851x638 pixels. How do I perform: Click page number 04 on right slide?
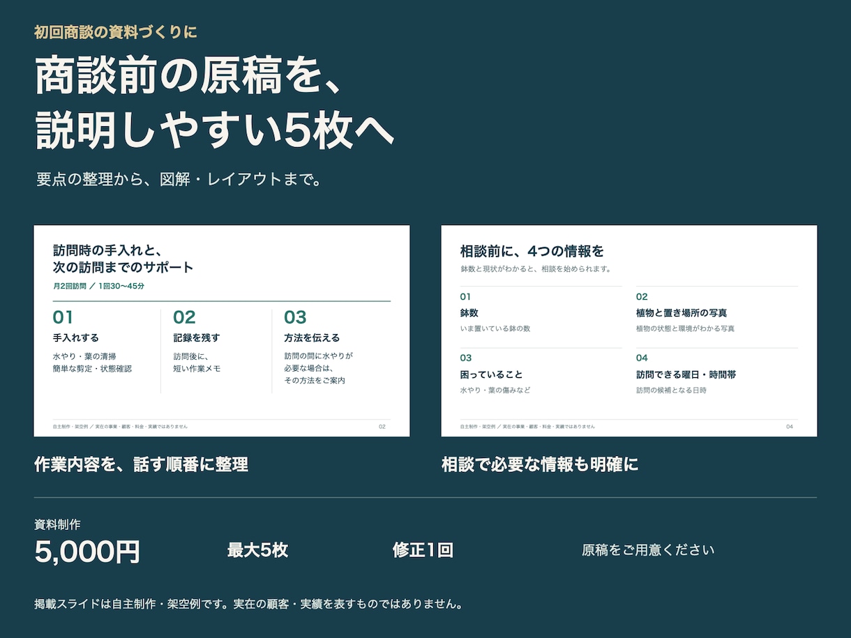click(x=790, y=426)
